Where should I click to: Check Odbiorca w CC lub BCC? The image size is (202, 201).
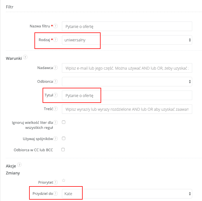point(63,150)
